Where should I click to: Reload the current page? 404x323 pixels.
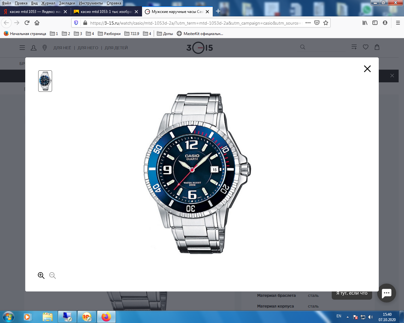click(x=27, y=23)
